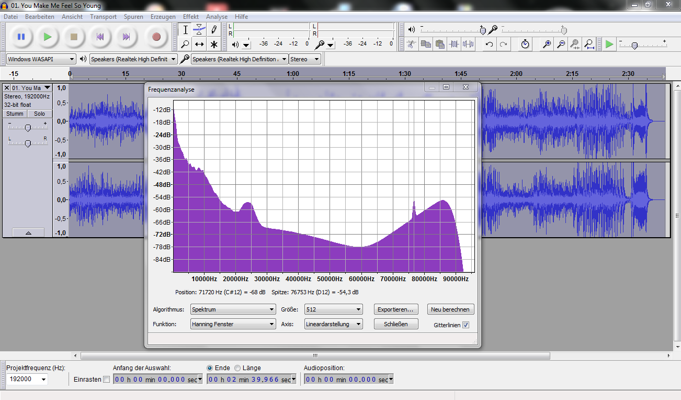Screen dimensions: 681x400
Task: Click the Exportieren... button
Action: pos(396,309)
